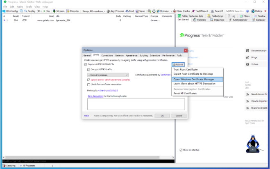Open the Composer tab

[259, 20]
